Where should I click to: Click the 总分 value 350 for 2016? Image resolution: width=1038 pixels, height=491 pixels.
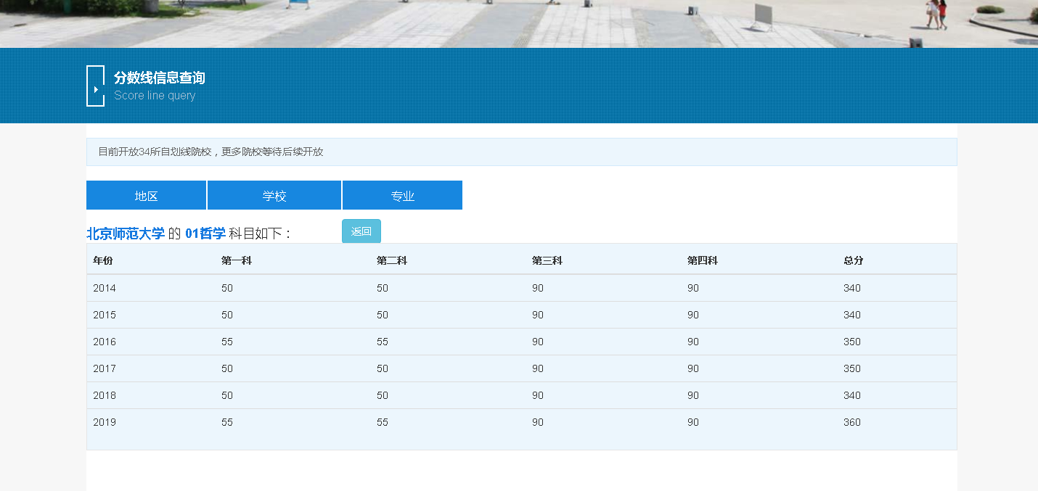(x=852, y=342)
